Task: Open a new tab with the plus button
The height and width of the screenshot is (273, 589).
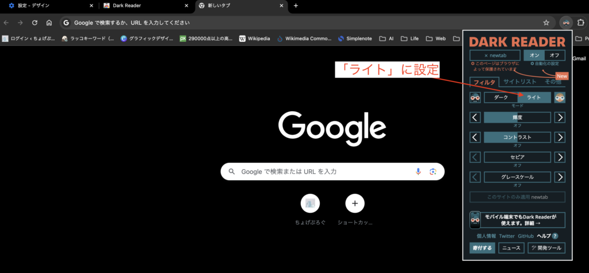Action: tap(296, 6)
